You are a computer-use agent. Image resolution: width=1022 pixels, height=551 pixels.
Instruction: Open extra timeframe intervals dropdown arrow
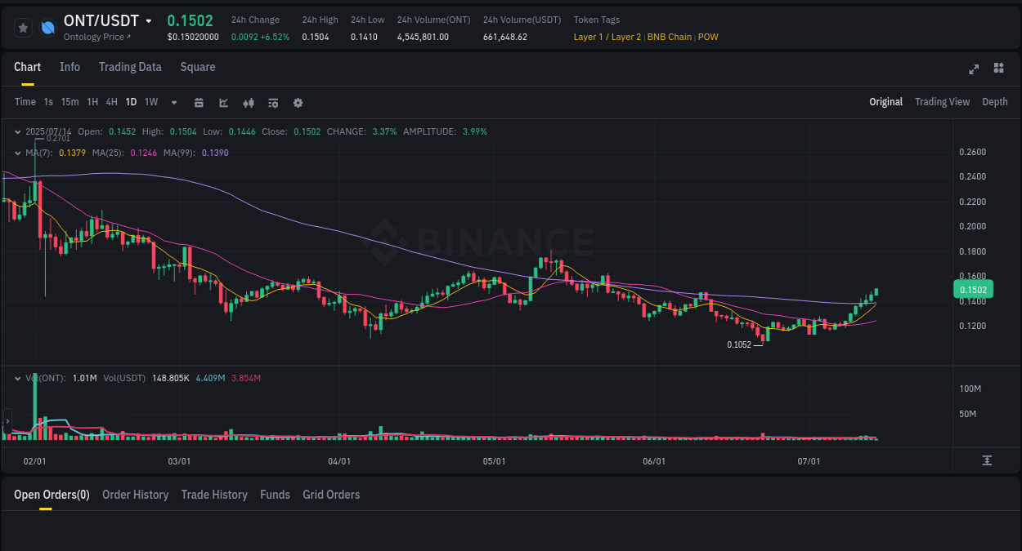click(x=173, y=102)
